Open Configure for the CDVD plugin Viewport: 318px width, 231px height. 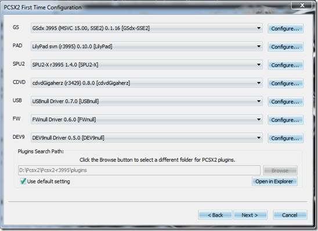(x=286, y=84)
